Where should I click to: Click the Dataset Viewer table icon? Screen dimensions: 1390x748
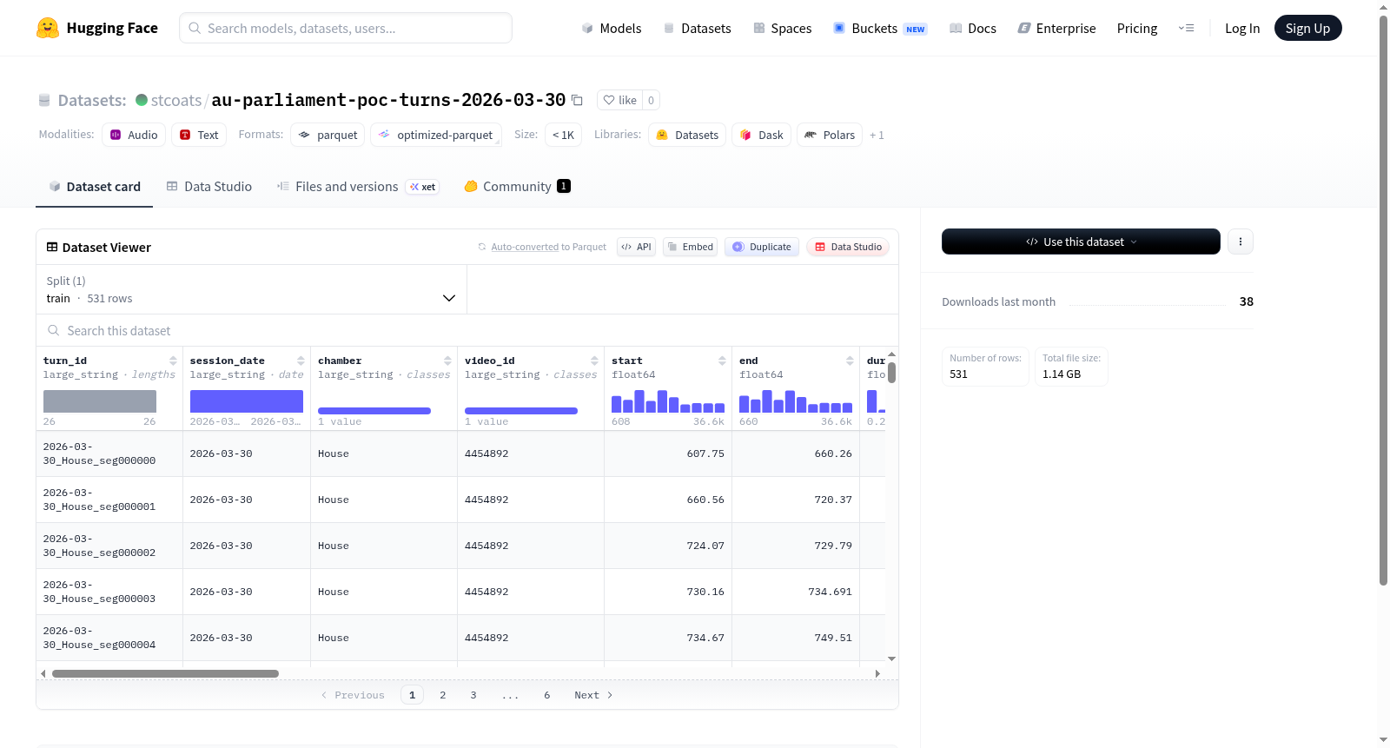tap(52, 247)
